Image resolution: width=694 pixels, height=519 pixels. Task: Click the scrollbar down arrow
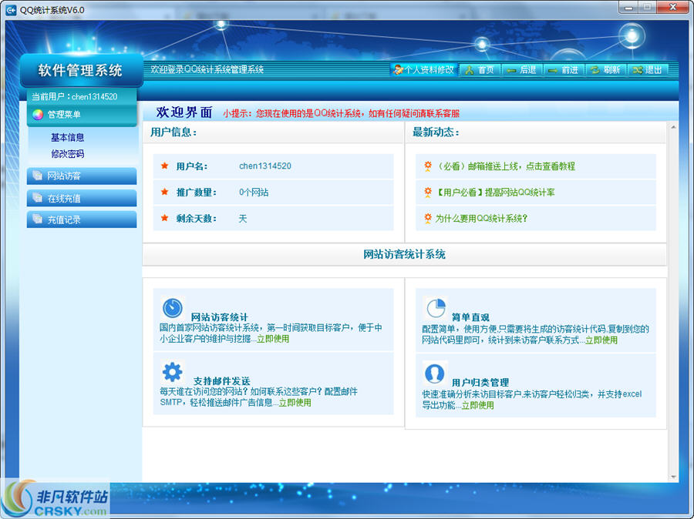(673, 477)
